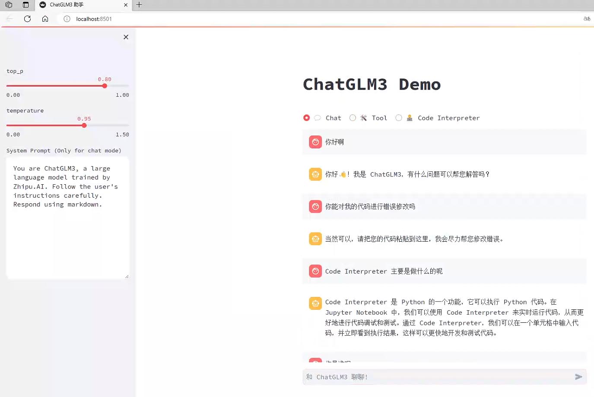Click the top_p value 0.80
Image resolution: width=594 pixels, height=397 pixels.
point(105,79)
